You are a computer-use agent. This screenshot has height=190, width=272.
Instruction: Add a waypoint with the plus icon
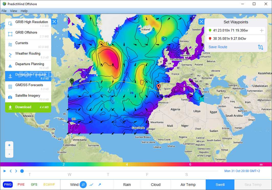(x=262, y=31)
